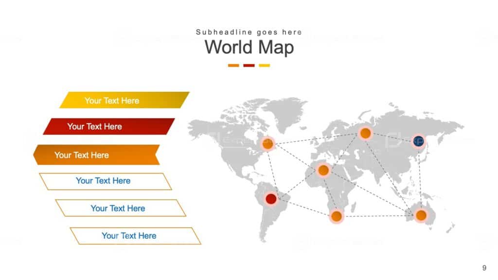Image resolution: width=498 pixels, height=280 pixels.
Task: Select the World Map slide title
Action: [249, 47]
